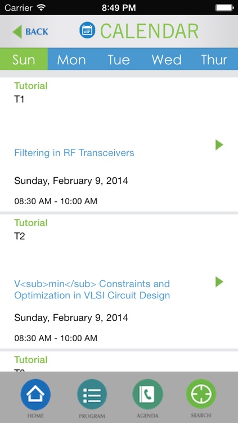Tap the Home icon in bottom bar
Viewport: 238px width, 423px height.
click(x=35, y=394)
